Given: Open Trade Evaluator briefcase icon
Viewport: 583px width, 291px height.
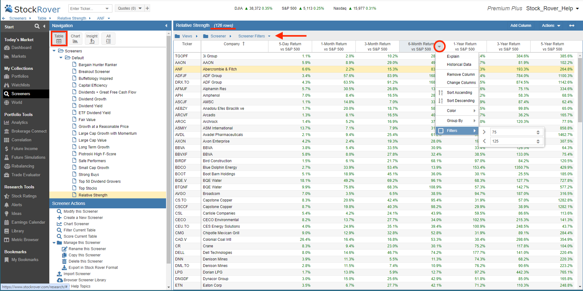Looking at the screenshot, I should (x=7, y=175).
